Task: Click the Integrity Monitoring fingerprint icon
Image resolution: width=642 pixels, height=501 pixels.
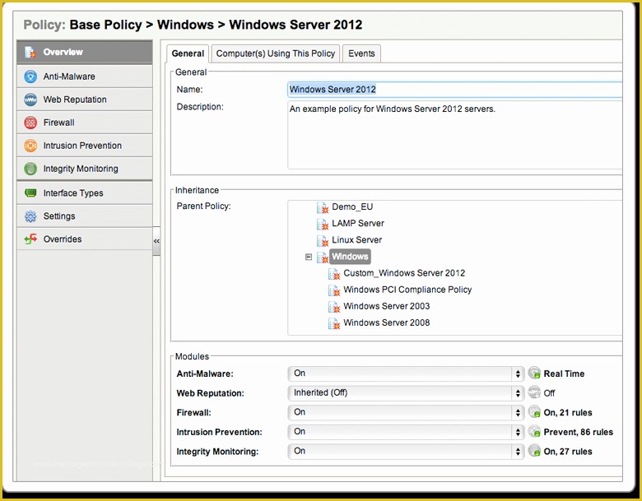Action: [30, 169]
